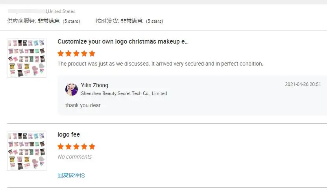The width and height of the screenshot is (327, 192).
Task: Click the 'thank you dear' reply text
Action: (83, 105)
